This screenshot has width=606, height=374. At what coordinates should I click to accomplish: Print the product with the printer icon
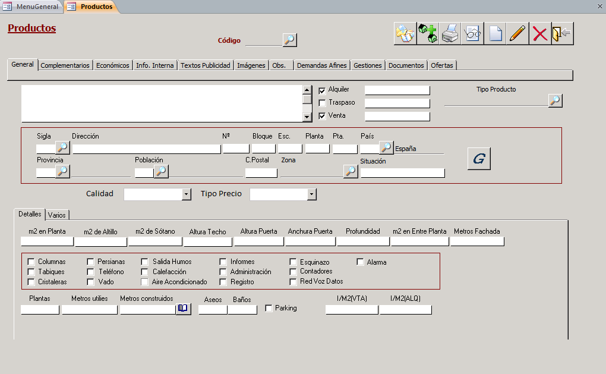450,34
